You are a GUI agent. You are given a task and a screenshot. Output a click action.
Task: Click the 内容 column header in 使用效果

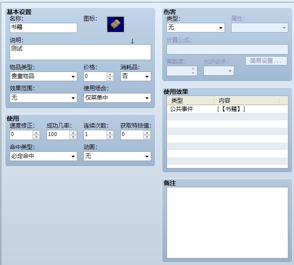tap(247, 100)
